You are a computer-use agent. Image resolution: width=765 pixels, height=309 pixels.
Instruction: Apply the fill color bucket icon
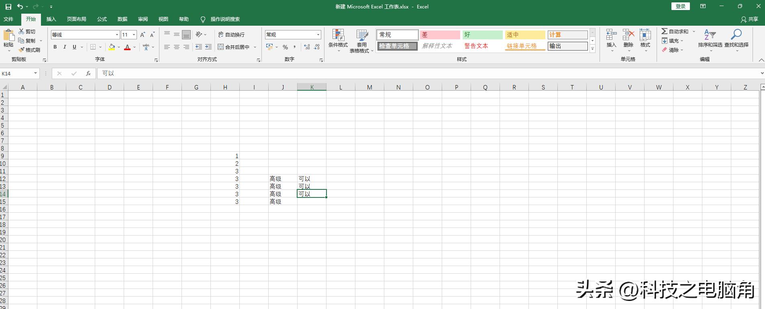[x=112, y=47]
